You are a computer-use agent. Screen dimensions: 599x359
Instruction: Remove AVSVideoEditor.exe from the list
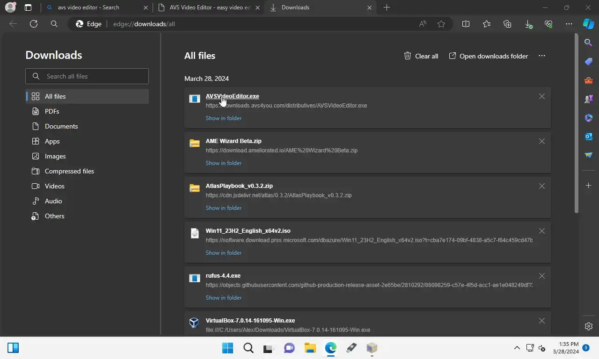click(x=542, y=96)
